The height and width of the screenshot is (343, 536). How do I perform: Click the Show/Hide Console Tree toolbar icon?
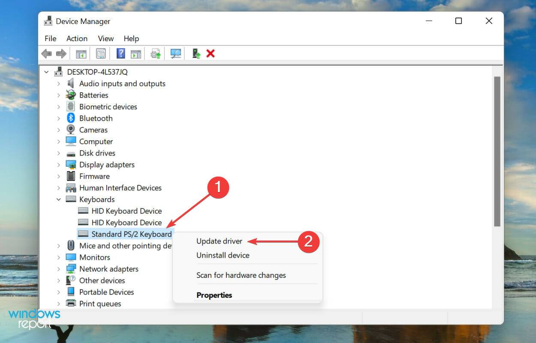(x=81, y=53)
